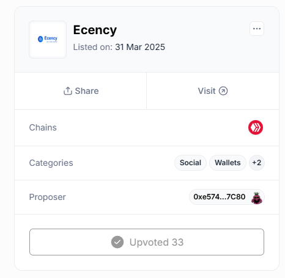
Task: Select the Social category tag
Action: [190, 163]
